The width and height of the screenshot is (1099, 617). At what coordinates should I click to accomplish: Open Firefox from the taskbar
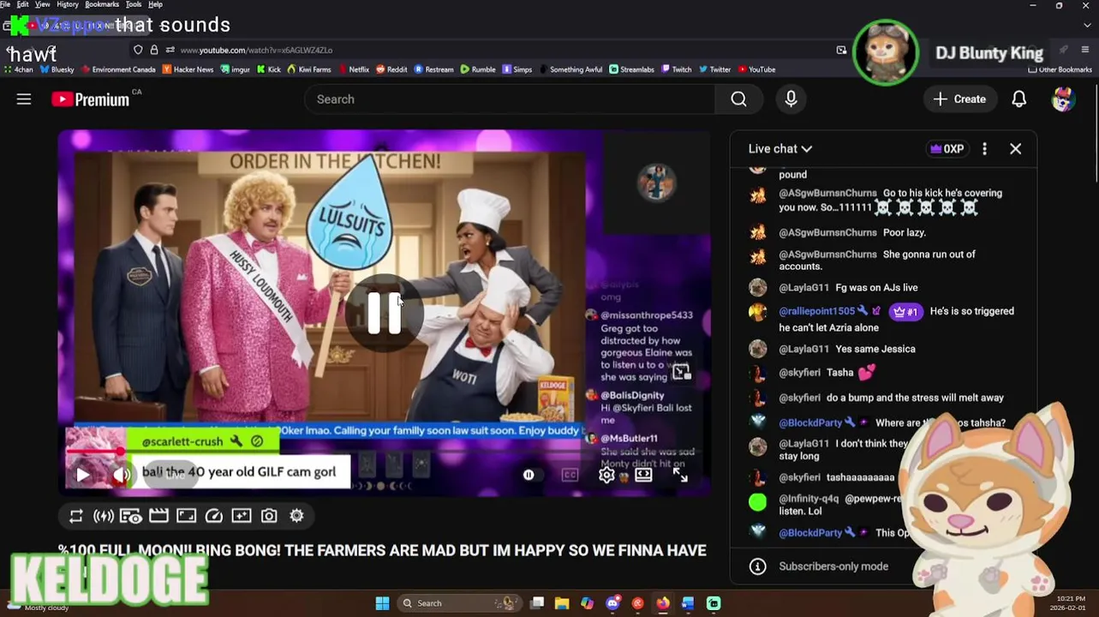663,603
